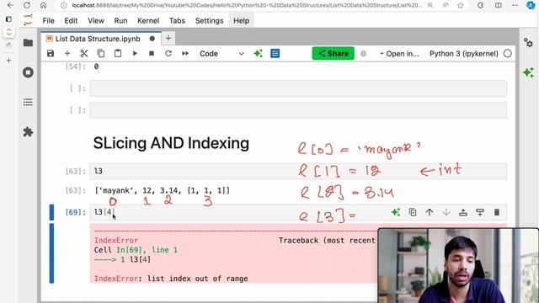Image resolution: width=539 pixels, height=303 pixels.
Task: Click into the second empty code cell
Action: click(x=298, y=110)
